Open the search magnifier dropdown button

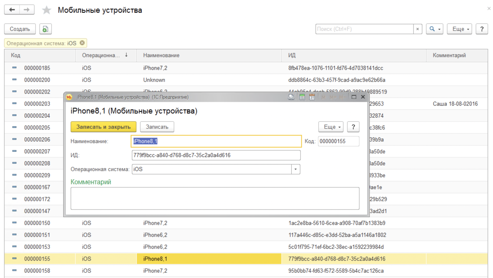point(435,29)
